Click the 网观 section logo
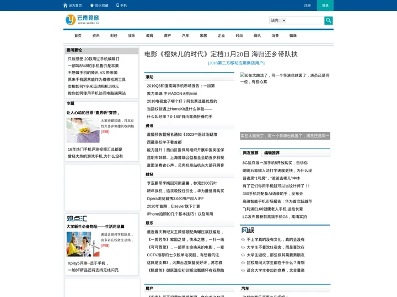397x297 pixels. pos(248,230)
